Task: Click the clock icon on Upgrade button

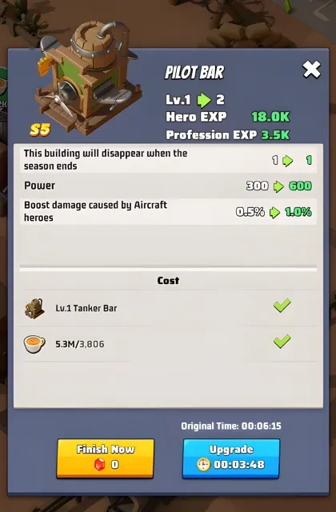Action: pos(203,464)
